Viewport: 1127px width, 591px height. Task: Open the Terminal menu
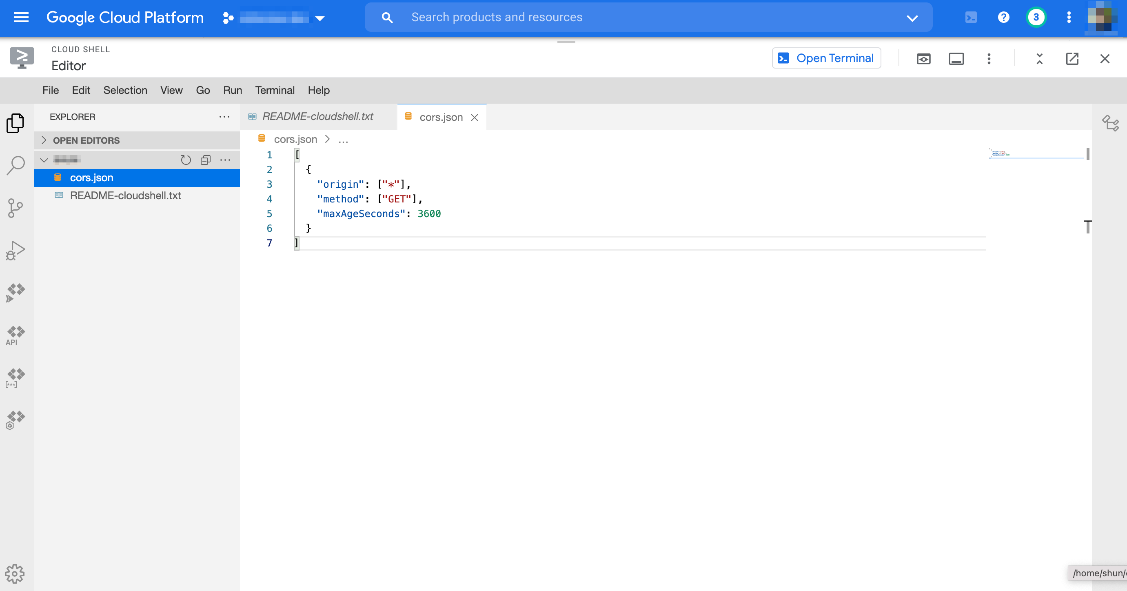[x=275, y=90]
